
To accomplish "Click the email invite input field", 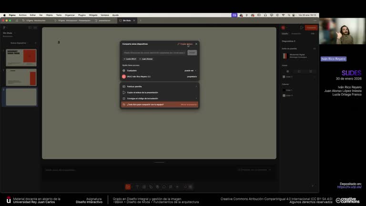I will [154, 53].
